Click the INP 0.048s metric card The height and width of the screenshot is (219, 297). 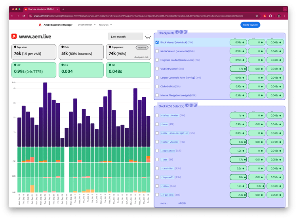click(129, 70)
